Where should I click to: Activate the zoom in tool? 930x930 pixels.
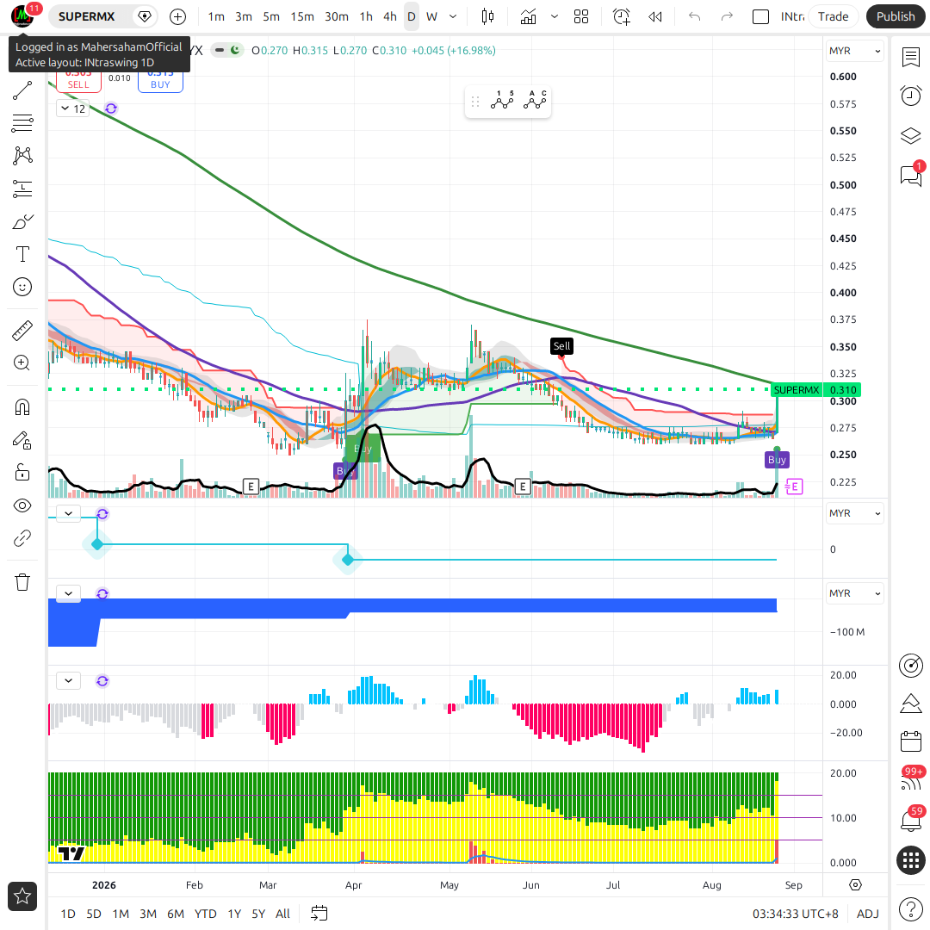click(22, 363)
